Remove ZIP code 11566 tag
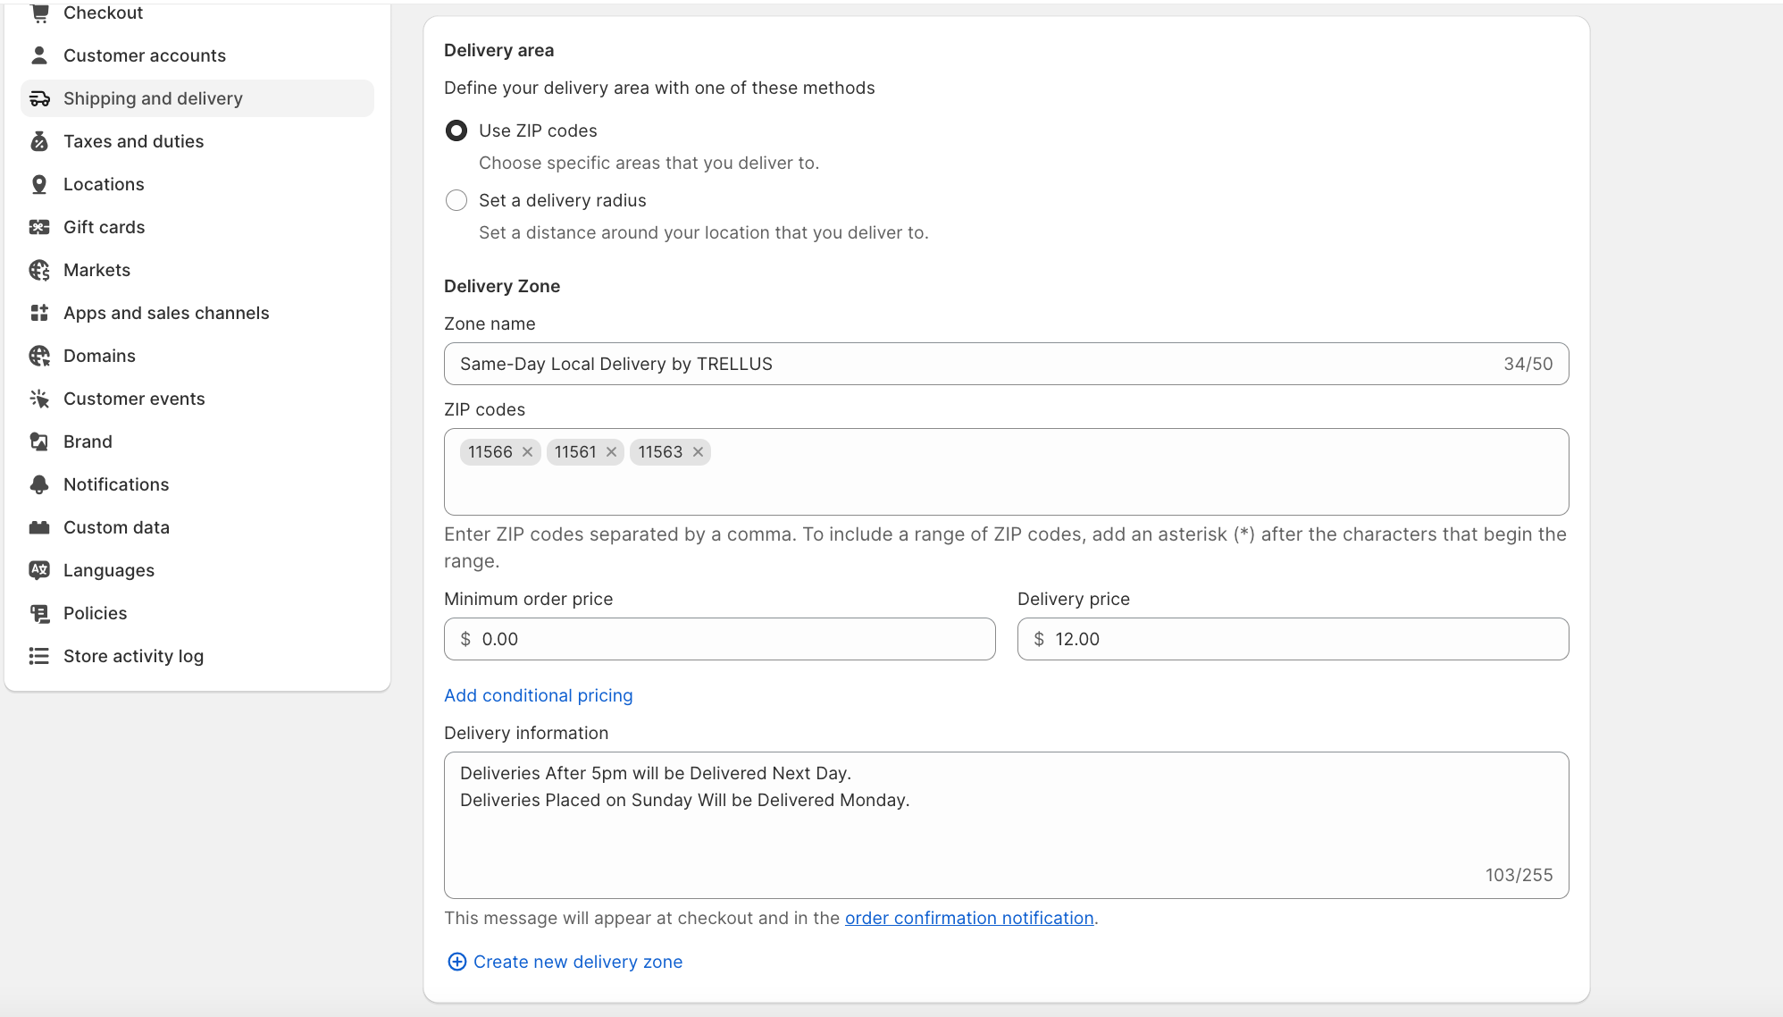Viewport: 1783px width, 1017px height. (528, 452)
